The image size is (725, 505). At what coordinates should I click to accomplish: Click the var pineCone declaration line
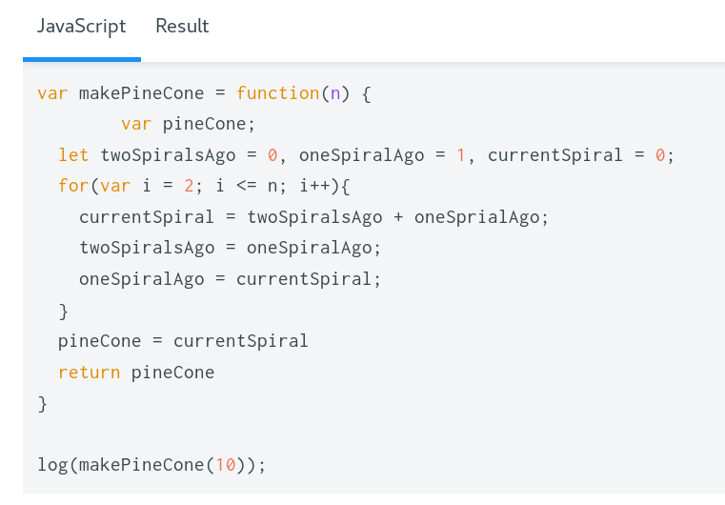pyautogui.click(x=189, y=124)
